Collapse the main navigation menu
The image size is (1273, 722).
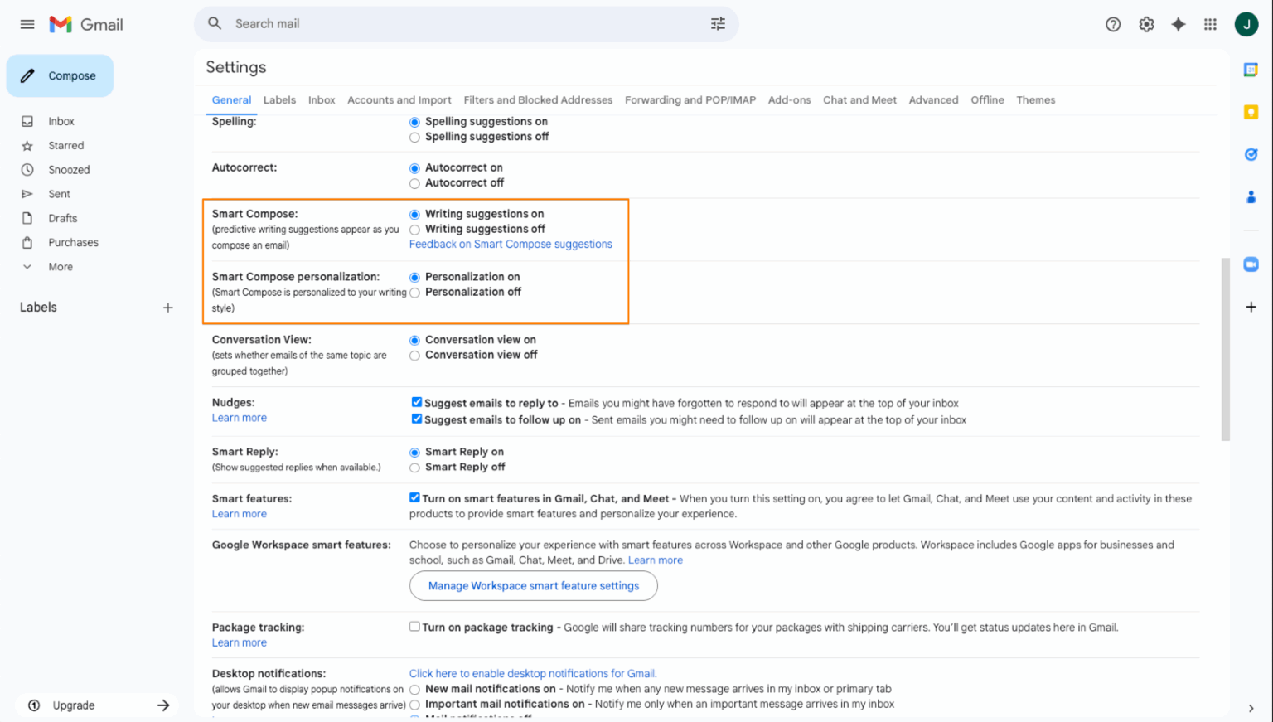[x=27, y=24]
